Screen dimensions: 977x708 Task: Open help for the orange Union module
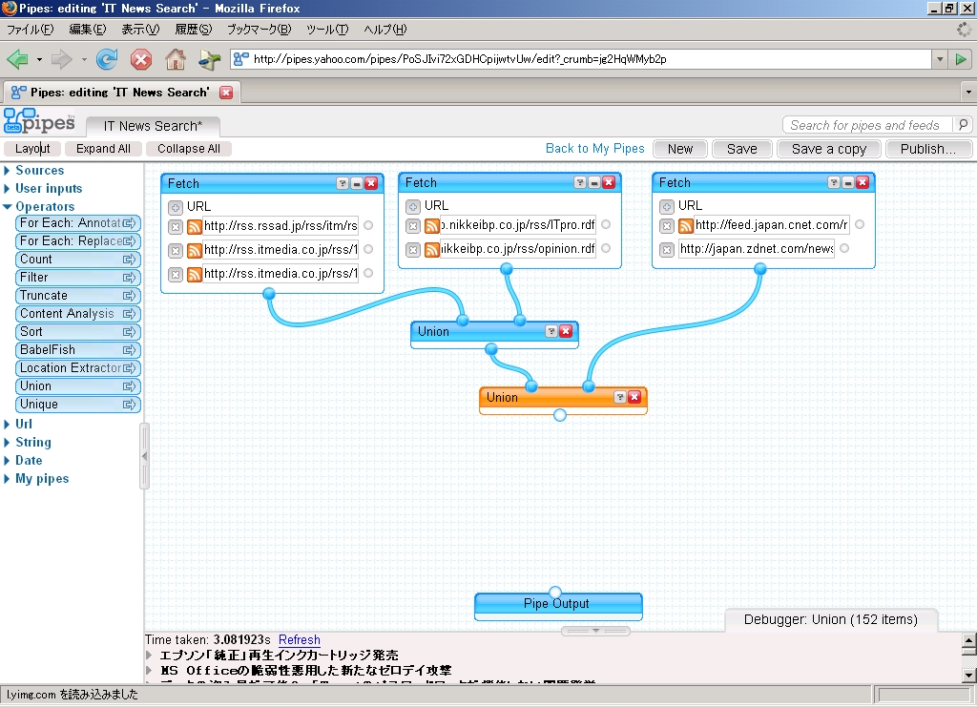(620, 397)
